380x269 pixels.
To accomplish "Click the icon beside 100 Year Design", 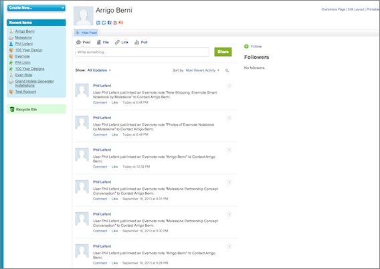I will pos(11,50).
